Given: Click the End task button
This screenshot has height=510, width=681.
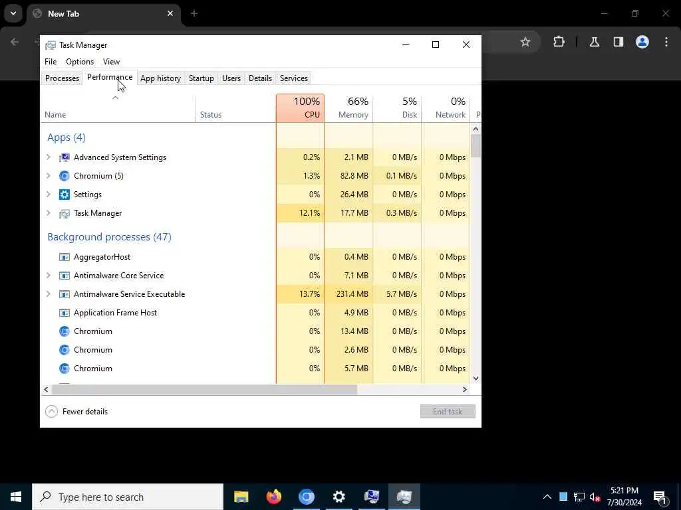Looking at the screenshot, I should click(448, 412).
